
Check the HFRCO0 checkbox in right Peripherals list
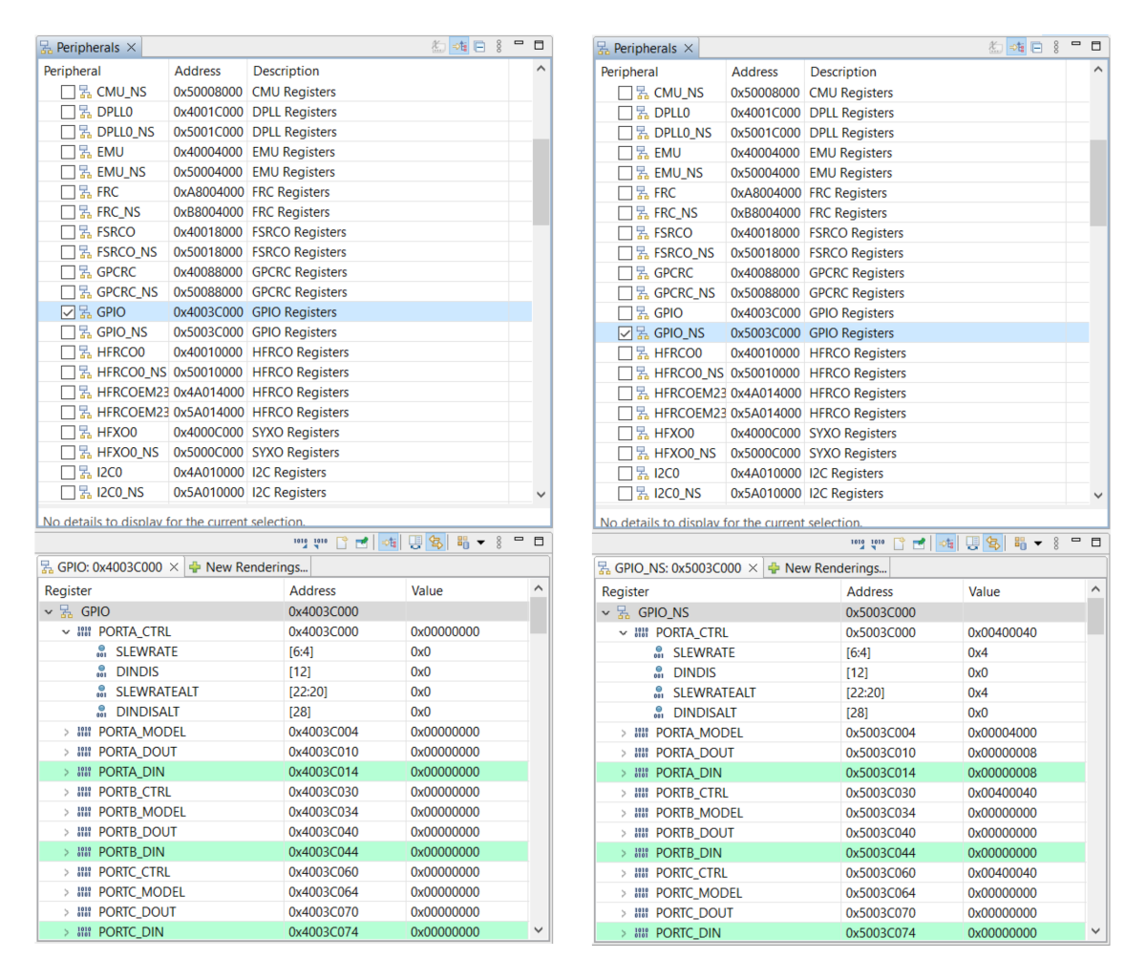pyautogui.click(x=625, y=353)
